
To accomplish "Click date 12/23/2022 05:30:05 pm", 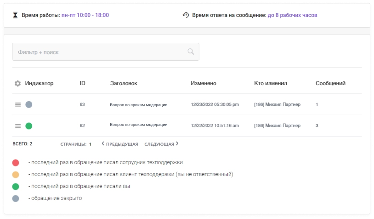I will (215, 104).
